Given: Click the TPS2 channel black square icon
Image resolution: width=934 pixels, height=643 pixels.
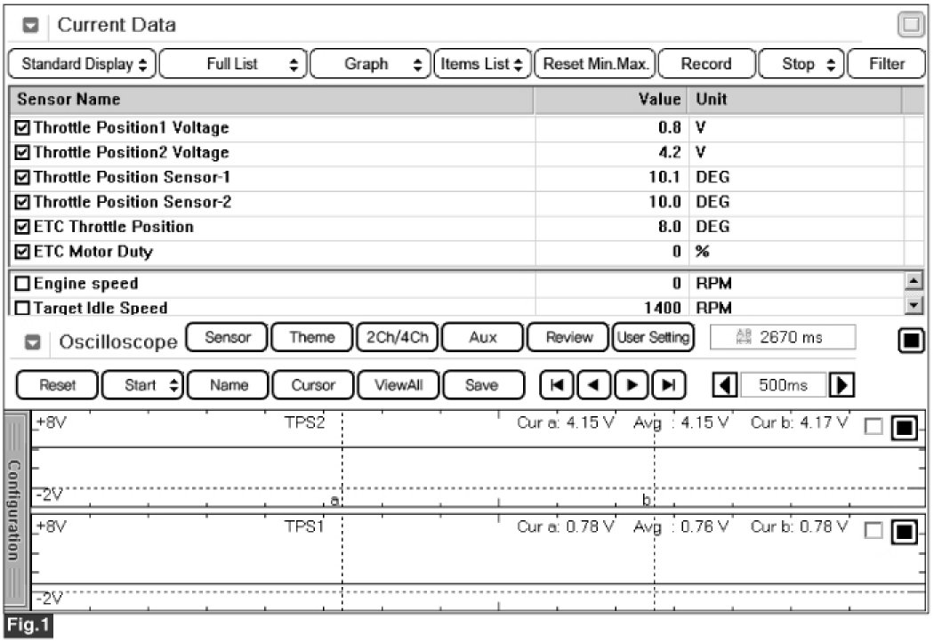Looking at the screenshot, I should click(904, 429).
